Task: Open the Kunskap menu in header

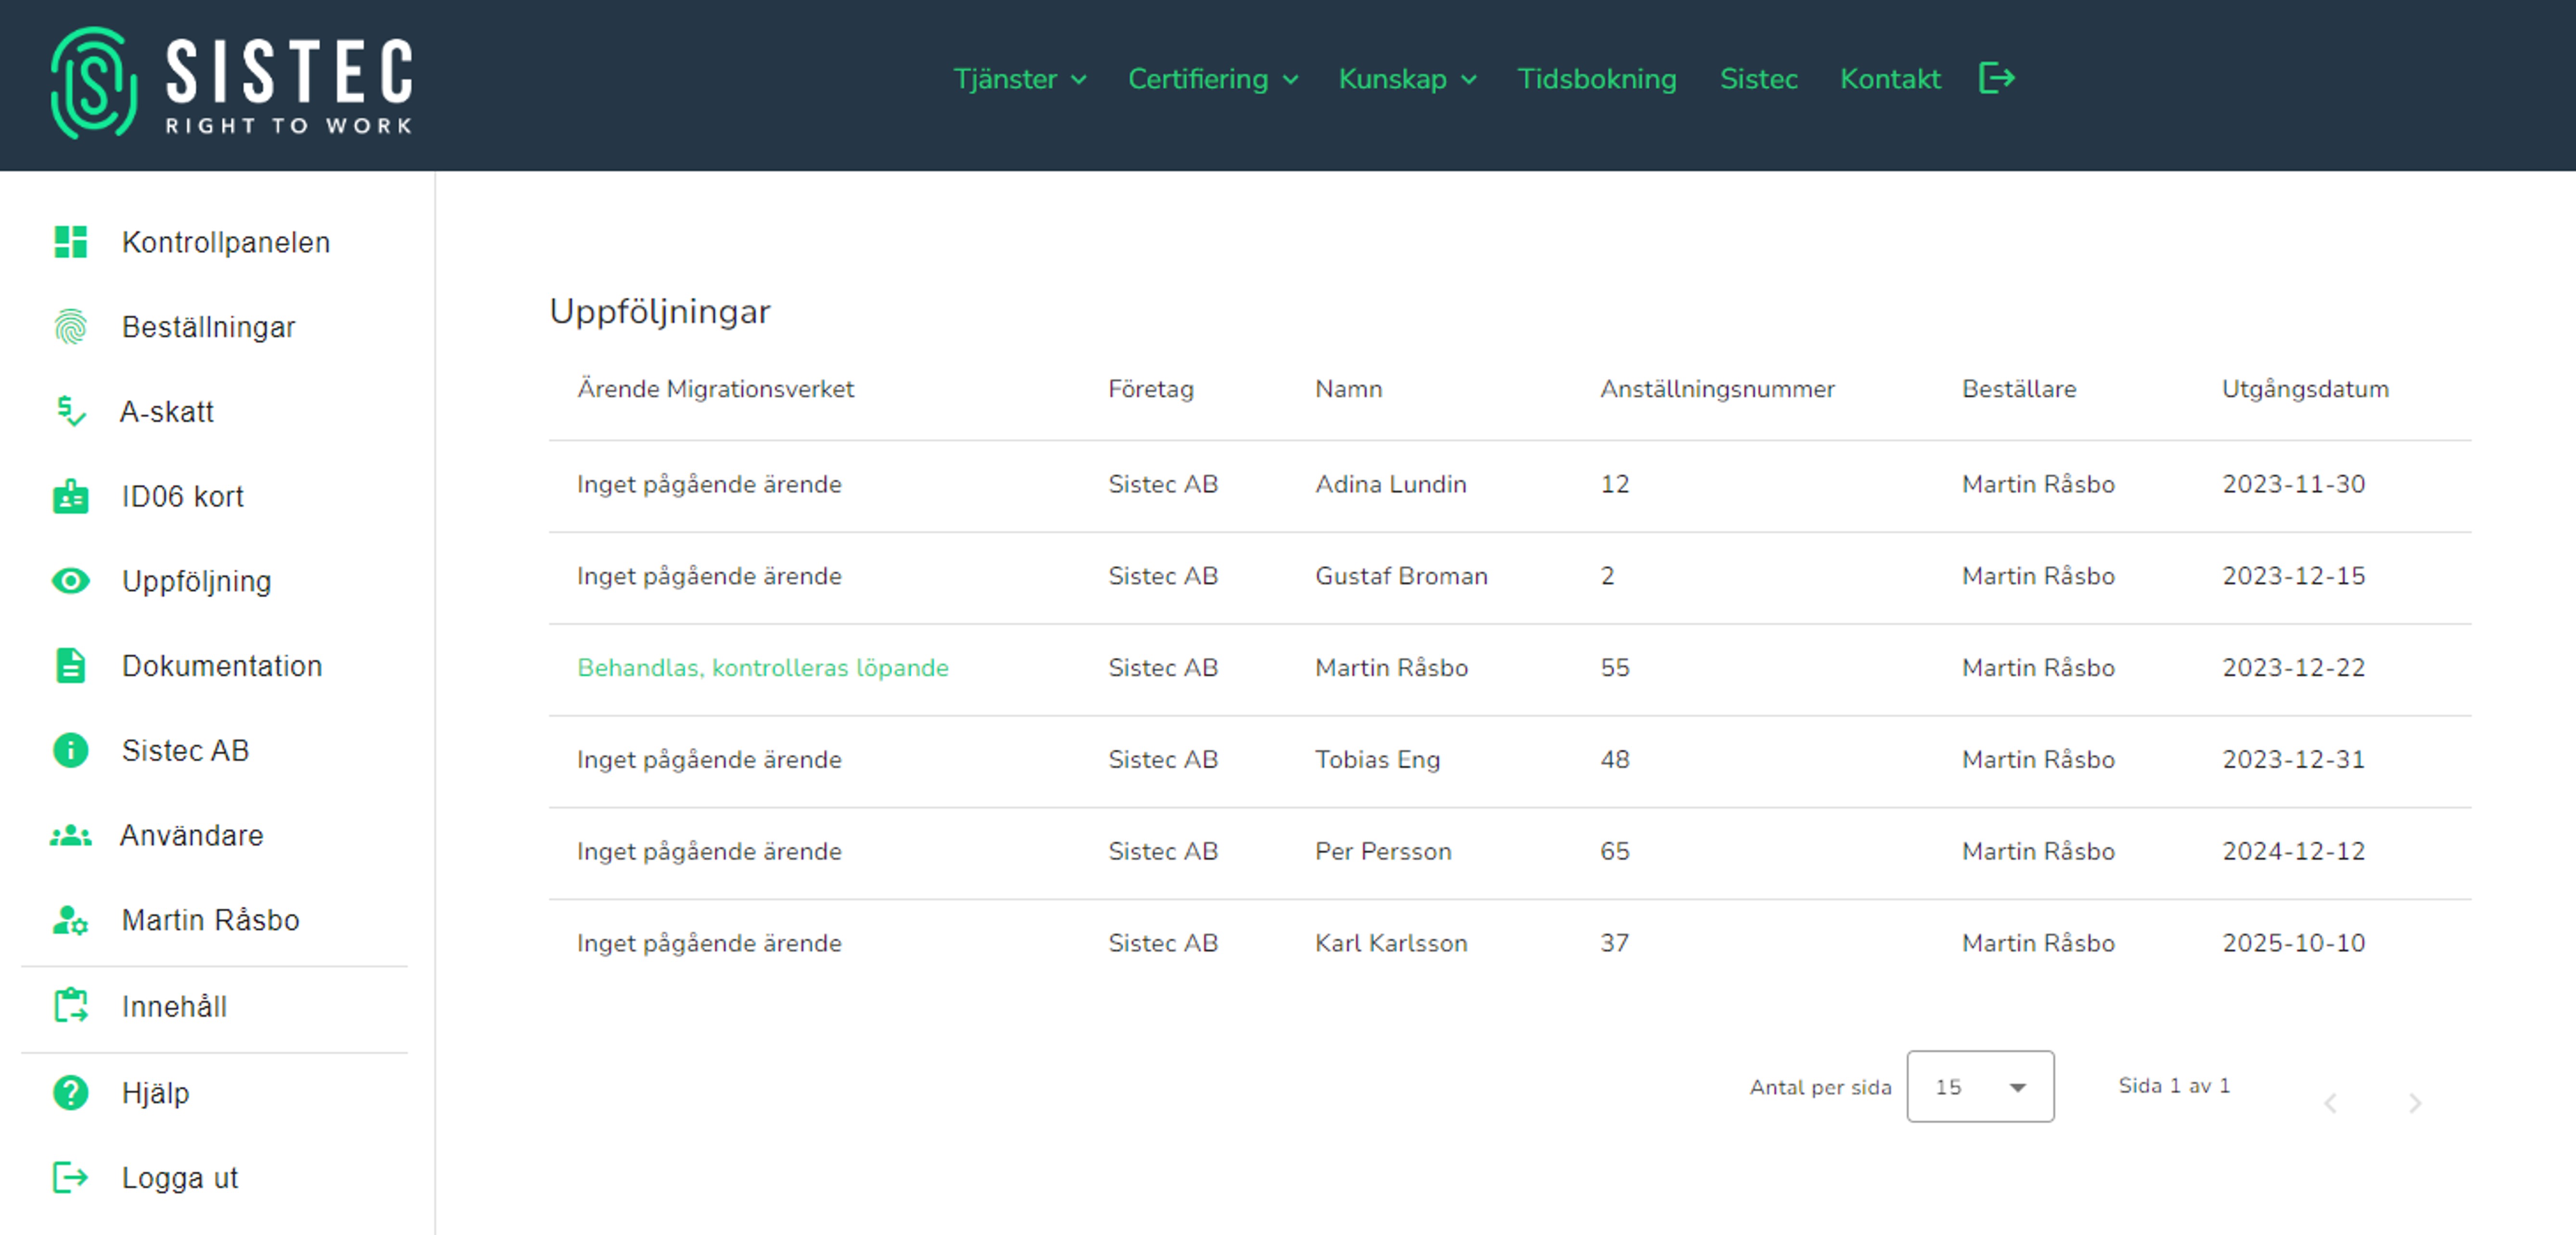Action: [1406, 79]
